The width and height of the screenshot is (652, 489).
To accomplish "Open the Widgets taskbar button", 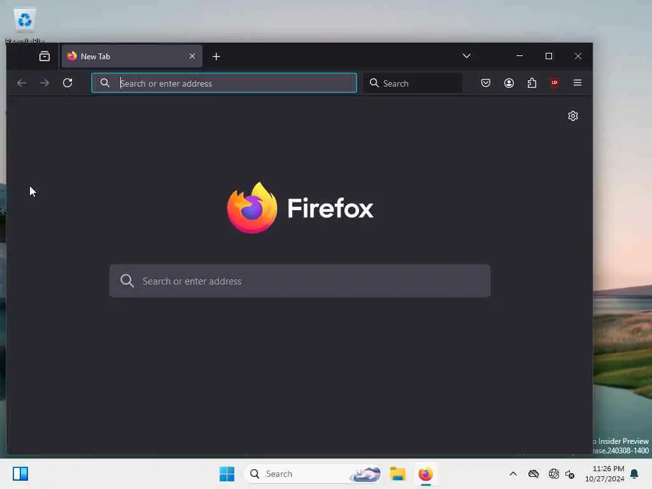I will click(20, 474).
